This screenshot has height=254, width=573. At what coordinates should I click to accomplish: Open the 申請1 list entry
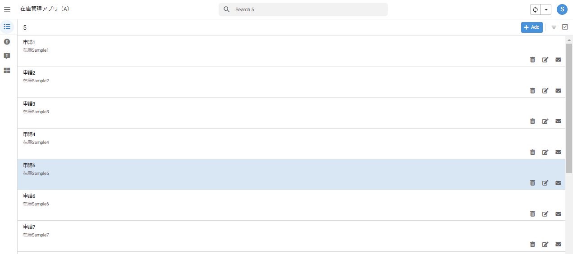click(291, 51)
